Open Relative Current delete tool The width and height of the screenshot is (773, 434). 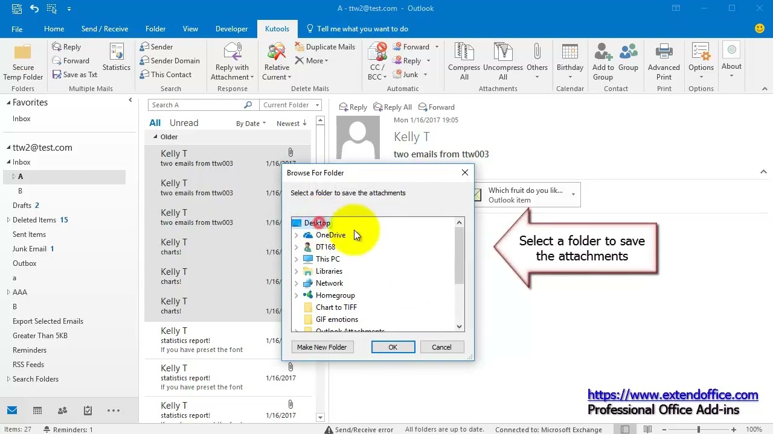tap(277, 61)
